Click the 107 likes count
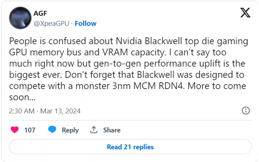Screen dimensions: 259x162 click(30, 130)
